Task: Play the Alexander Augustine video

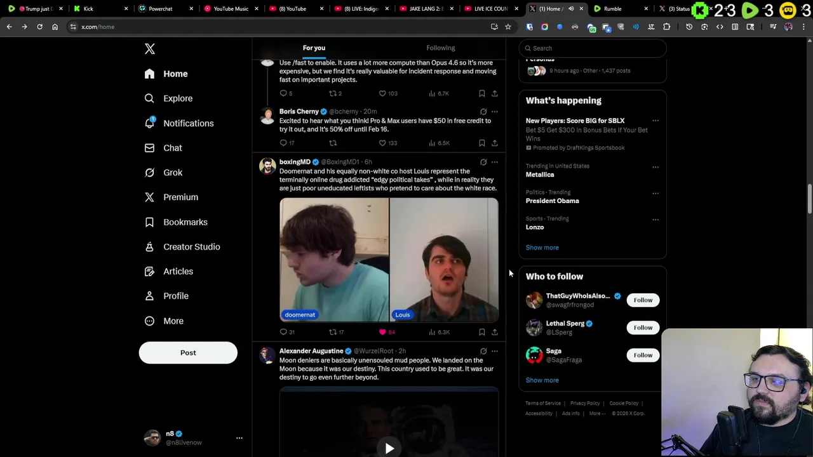Action: (389, 449)
